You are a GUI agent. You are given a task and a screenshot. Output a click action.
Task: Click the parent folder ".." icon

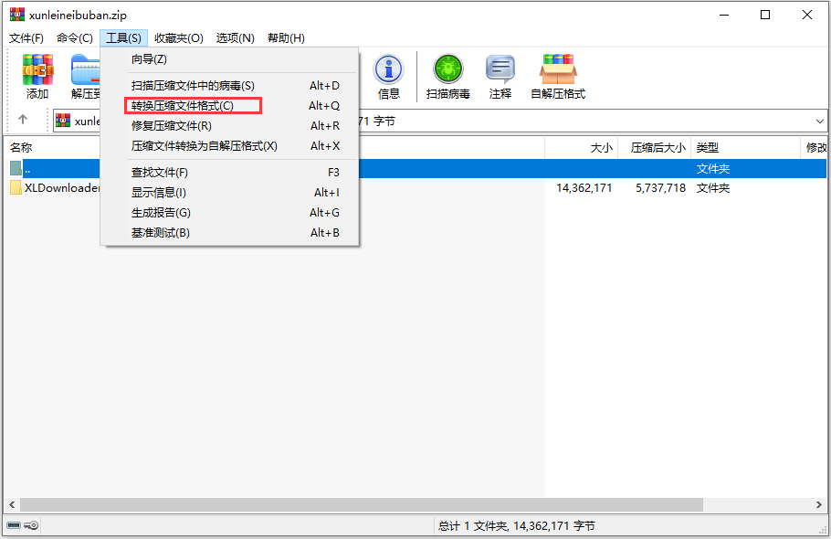16,168
